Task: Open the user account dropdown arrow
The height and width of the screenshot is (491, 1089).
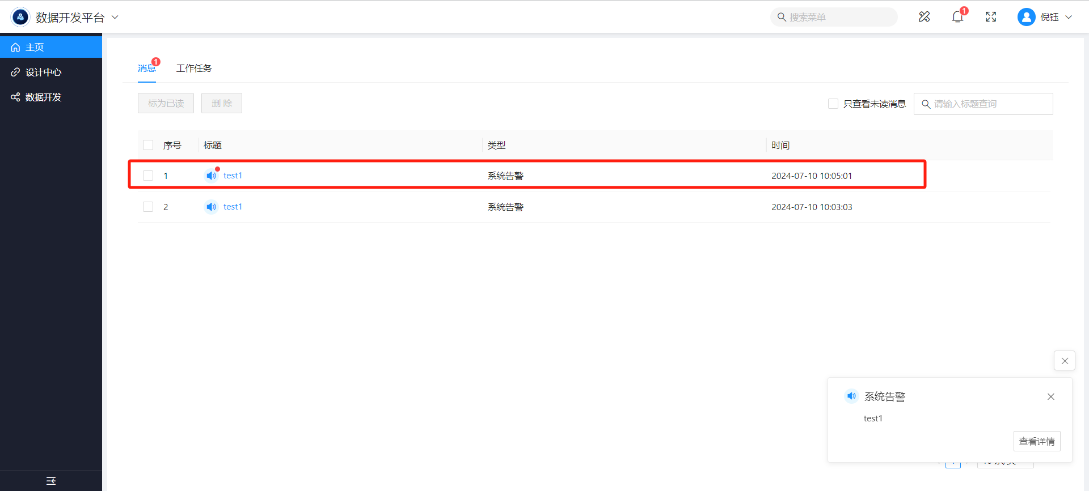Action: click(1069, 17)
